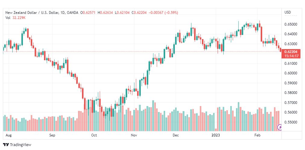The image size is (305, 150).
Task: Select the Aug label on time axis
Action: (8, 135)
